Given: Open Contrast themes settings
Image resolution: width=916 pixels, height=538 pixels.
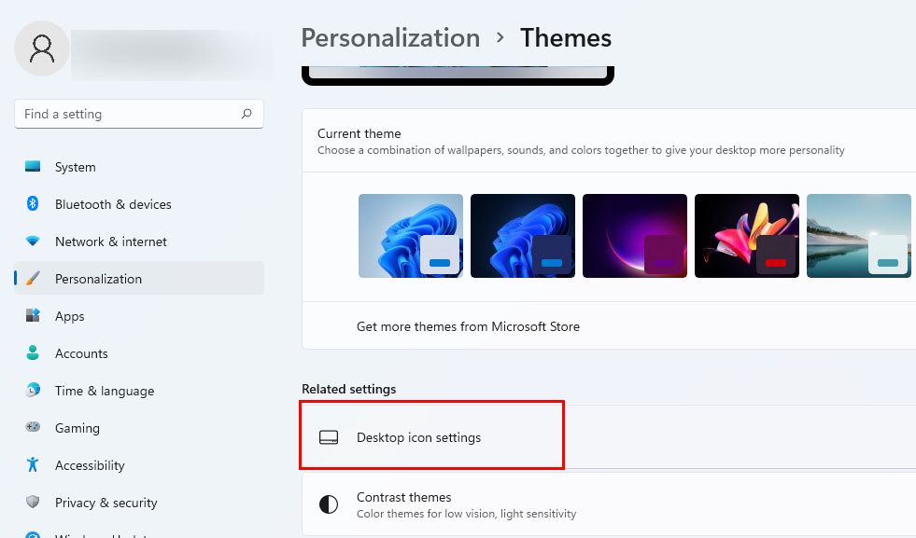Looking at the screenshot, I should 403,497.
